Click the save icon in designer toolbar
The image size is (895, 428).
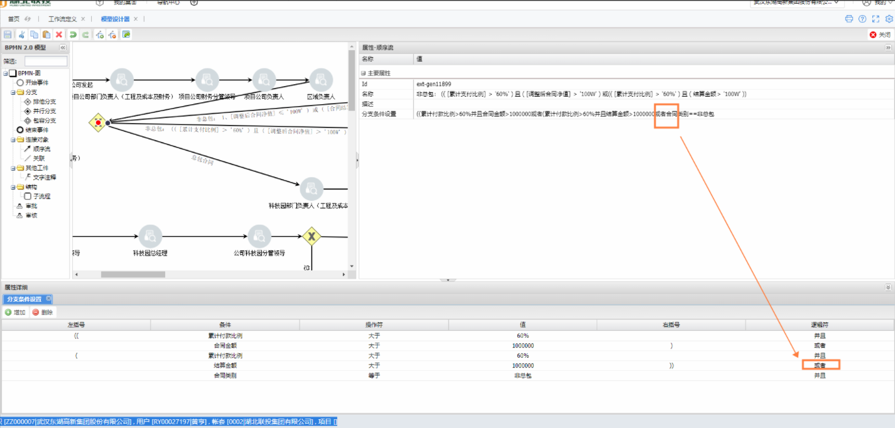(8, 35)
